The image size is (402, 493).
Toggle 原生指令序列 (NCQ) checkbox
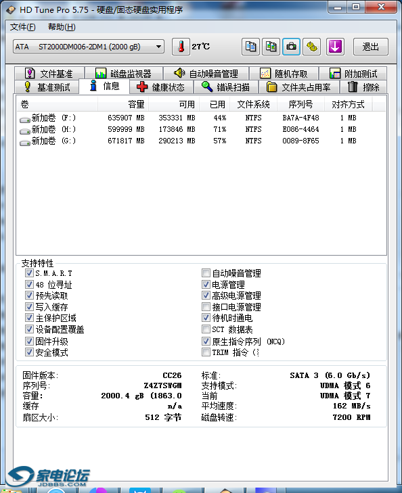pos(206,341)
